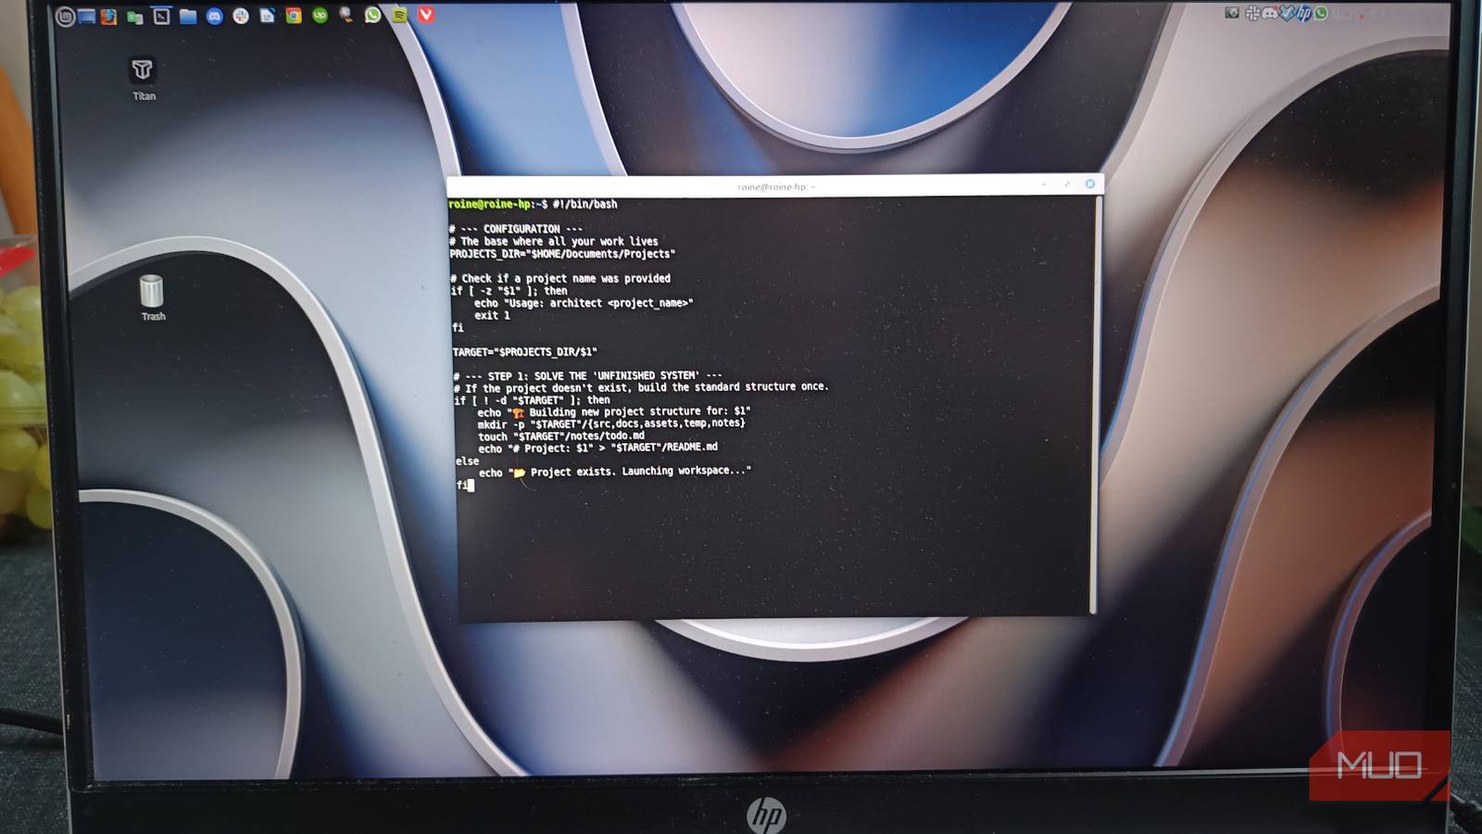Click the 'else' keyword line

[468, 461]
